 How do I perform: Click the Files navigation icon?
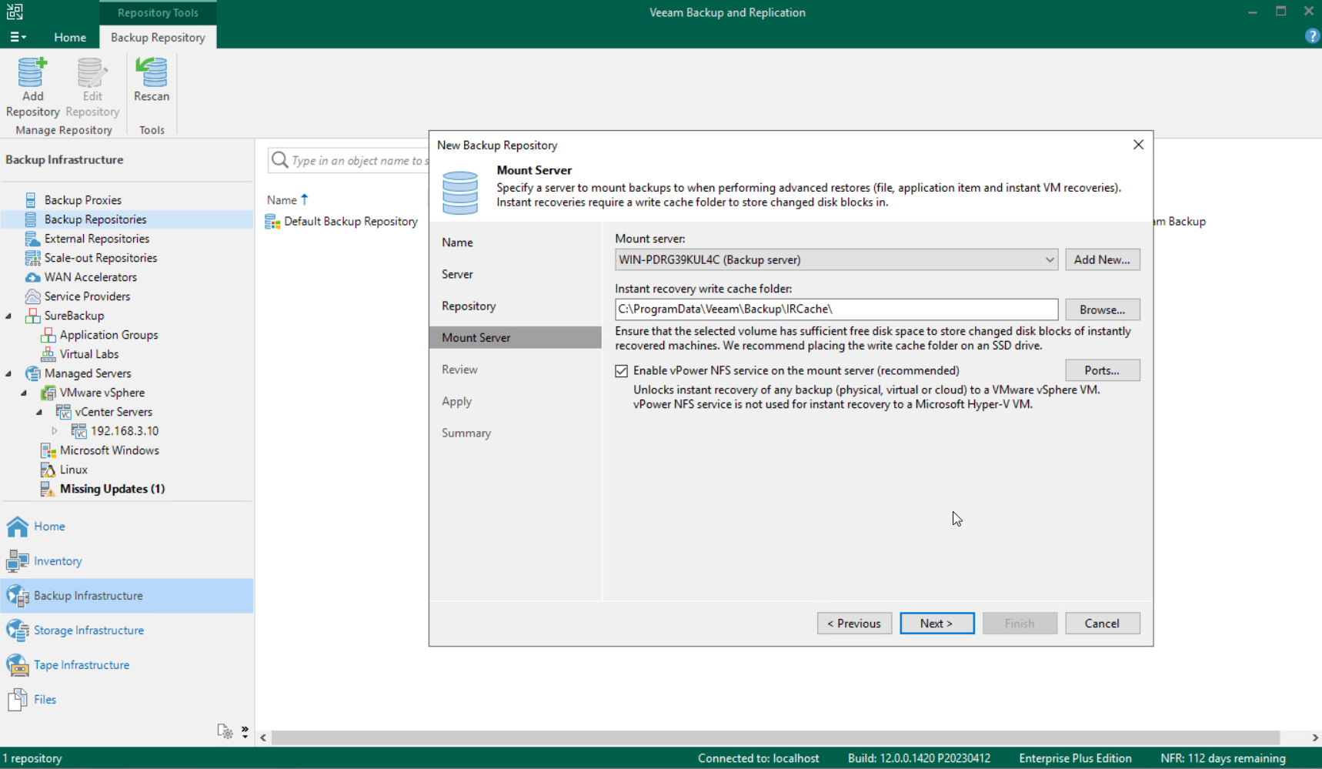pyautogui.click(x=18, y=700)
